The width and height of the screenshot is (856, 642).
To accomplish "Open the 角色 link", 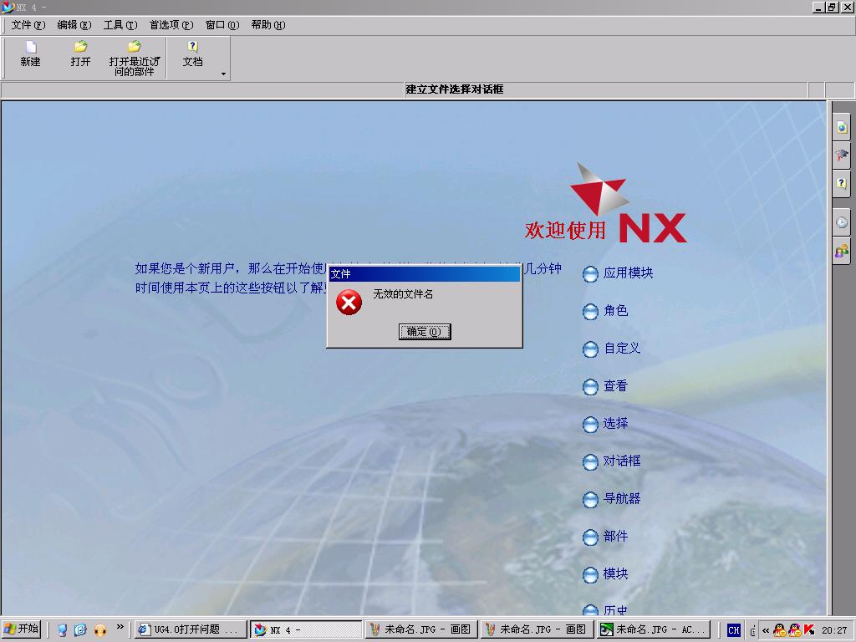I will tap(616, 311).
